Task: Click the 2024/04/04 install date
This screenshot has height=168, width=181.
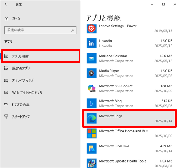Action: (x=163, y=166)
